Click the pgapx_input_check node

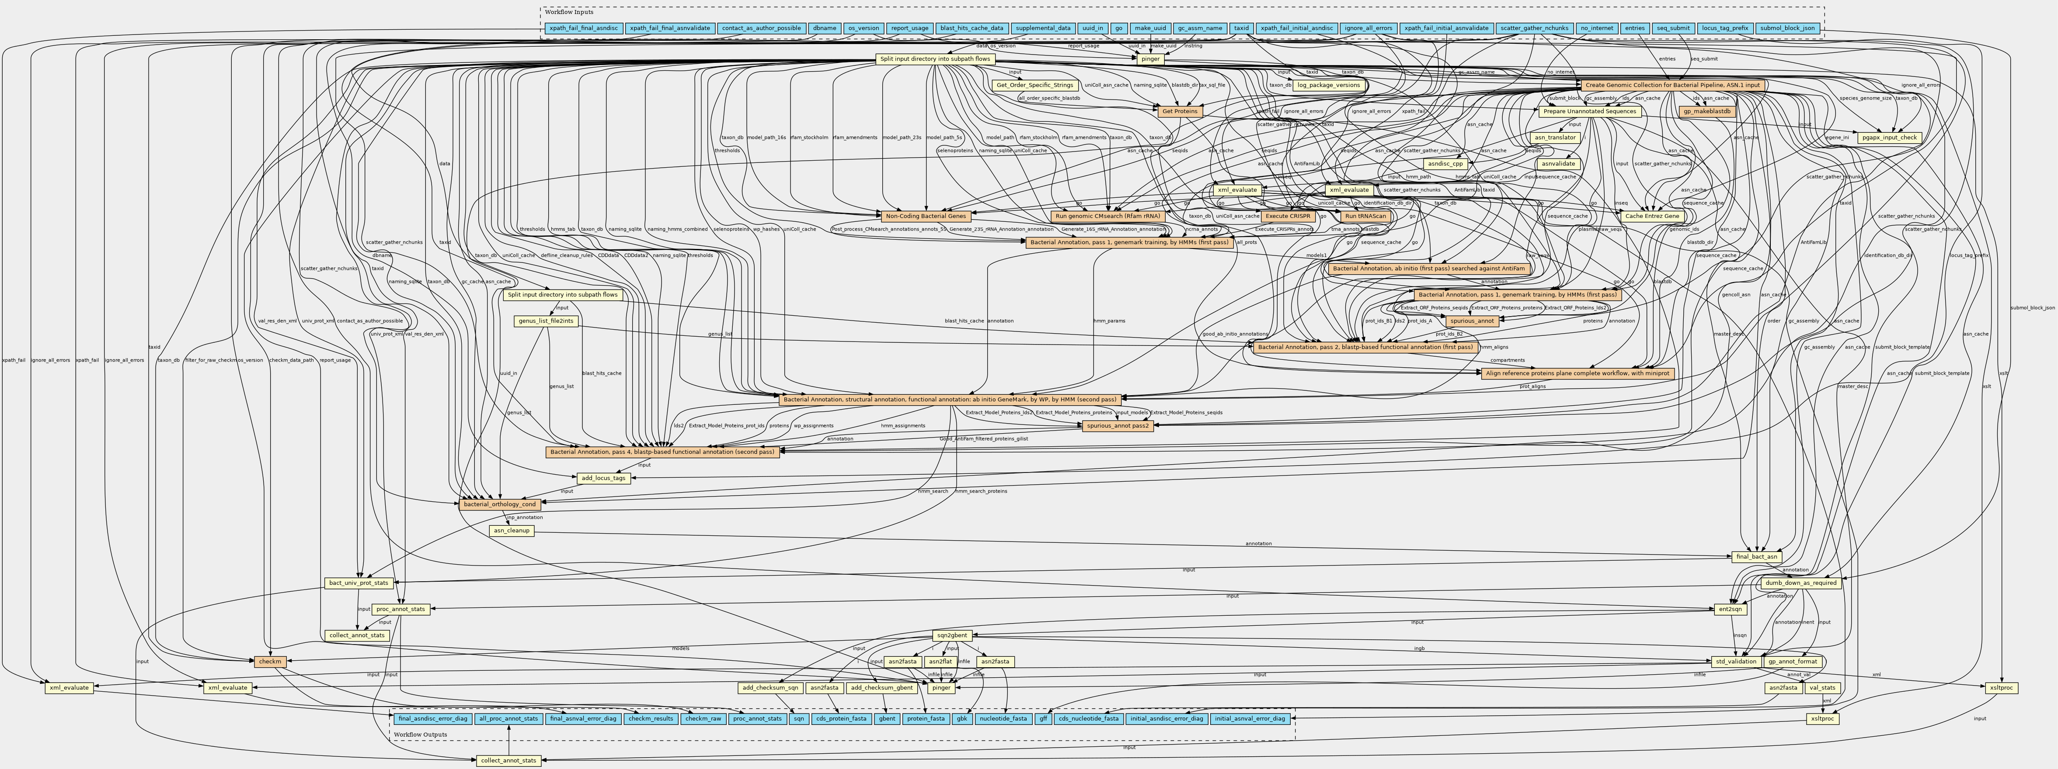click(1889, 137)
